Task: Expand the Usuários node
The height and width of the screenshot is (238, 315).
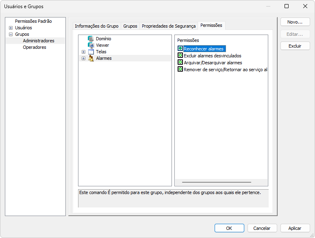Action: [x=11, y=28]
